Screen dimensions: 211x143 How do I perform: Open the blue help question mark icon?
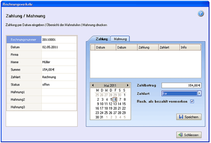pyautogui.click(x=200, y=14)
